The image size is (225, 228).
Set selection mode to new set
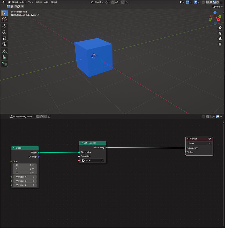point(9,7)
